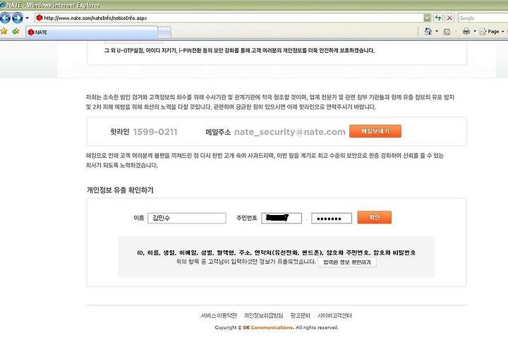Click the masked second 주민번호 field
508x337 pixels.
click(332, 218)
